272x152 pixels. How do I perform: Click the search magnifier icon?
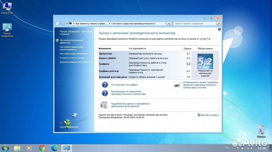pyautogui.click(x=219, y=23)
